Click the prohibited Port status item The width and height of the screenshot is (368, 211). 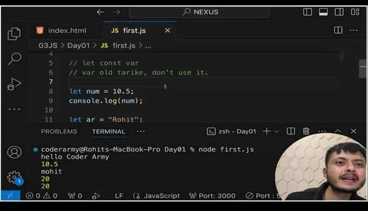[262, 196]
